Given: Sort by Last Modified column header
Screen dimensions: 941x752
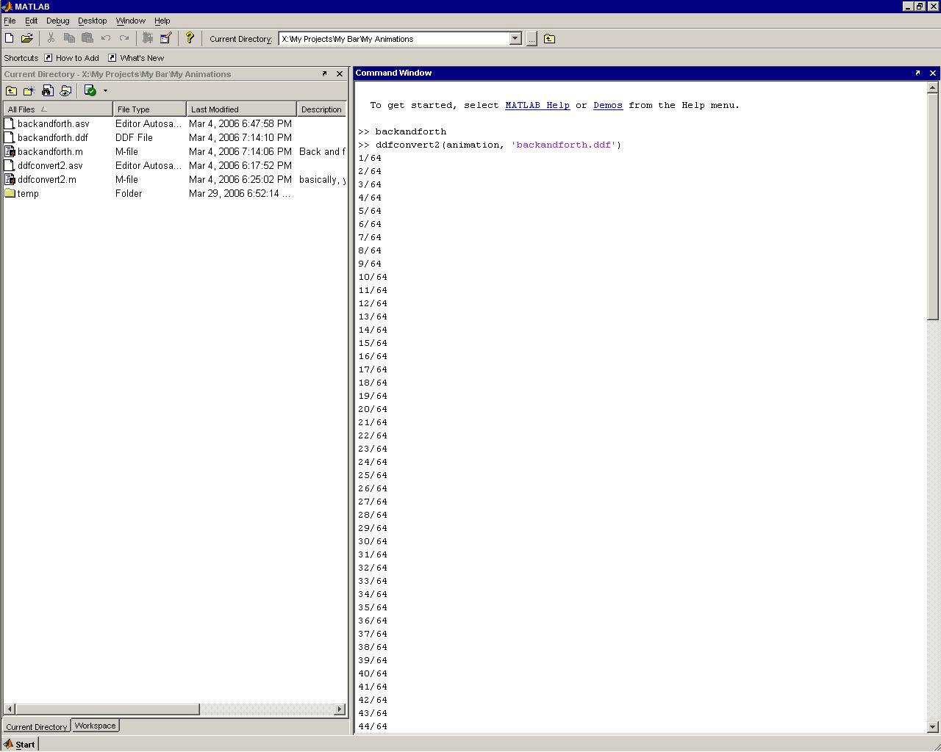Looking at the screenshot, I should (242, 109).
